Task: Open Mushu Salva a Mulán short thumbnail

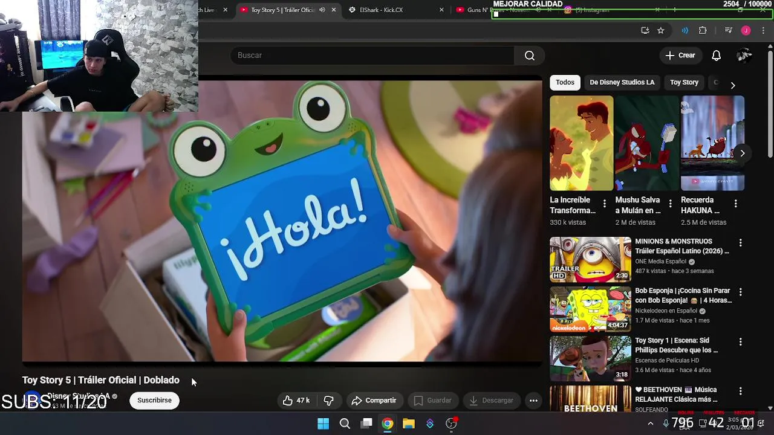Action: coord(646,143)
